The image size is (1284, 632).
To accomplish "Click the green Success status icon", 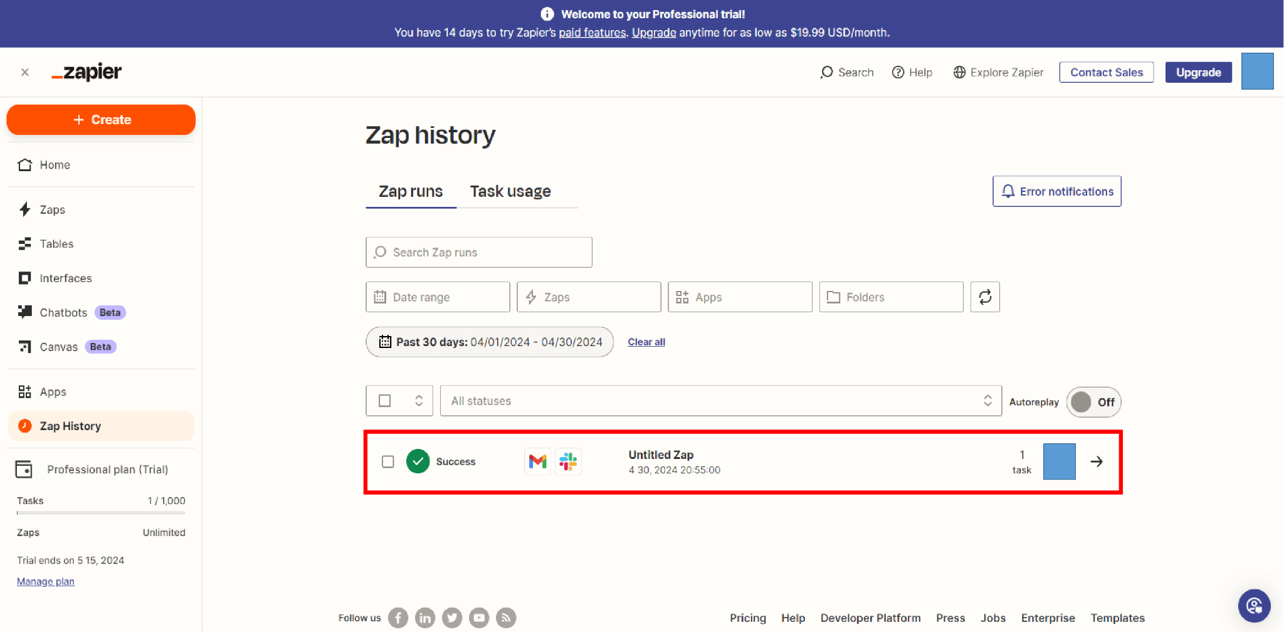I will pos(418,461).
